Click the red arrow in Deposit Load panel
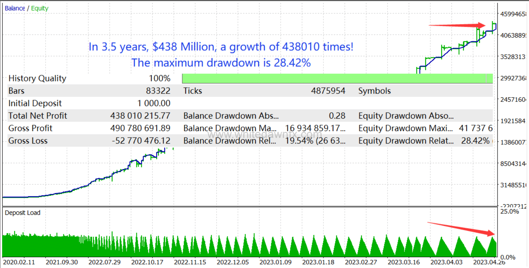Viewport: 529px width, 268px height. 461,228
